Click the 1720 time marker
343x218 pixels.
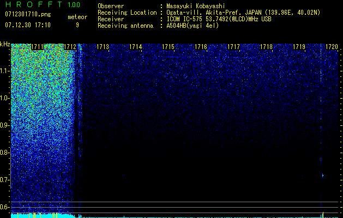332,47
